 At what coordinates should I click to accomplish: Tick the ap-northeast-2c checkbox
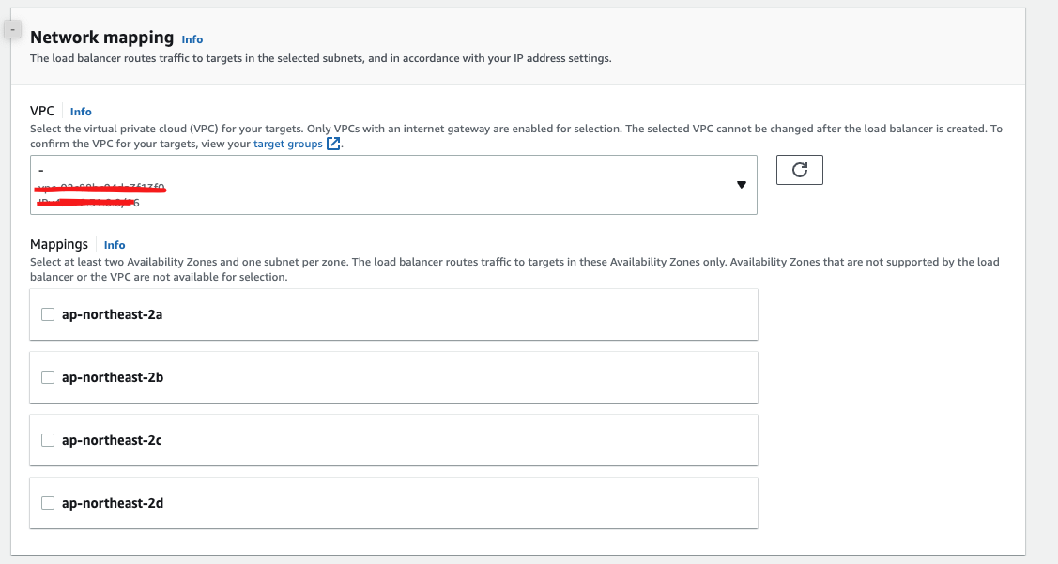[48, 440]
